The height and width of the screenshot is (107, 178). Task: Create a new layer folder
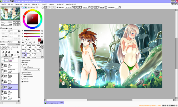point(9,52)
